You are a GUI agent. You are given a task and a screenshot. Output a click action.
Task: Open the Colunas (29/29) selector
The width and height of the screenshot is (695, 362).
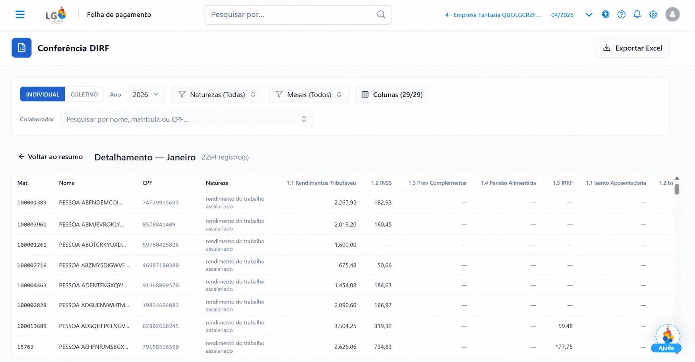click(x=392, y=94)
